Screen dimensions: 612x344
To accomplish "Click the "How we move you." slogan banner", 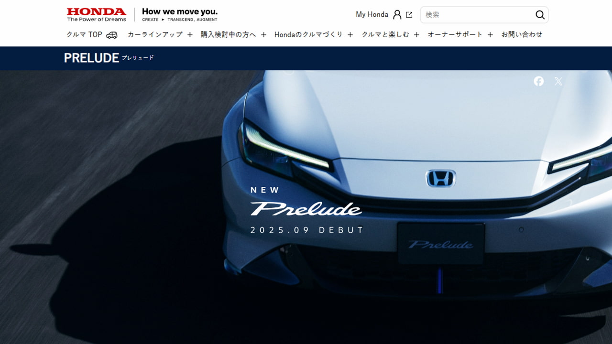I will 180,15.
